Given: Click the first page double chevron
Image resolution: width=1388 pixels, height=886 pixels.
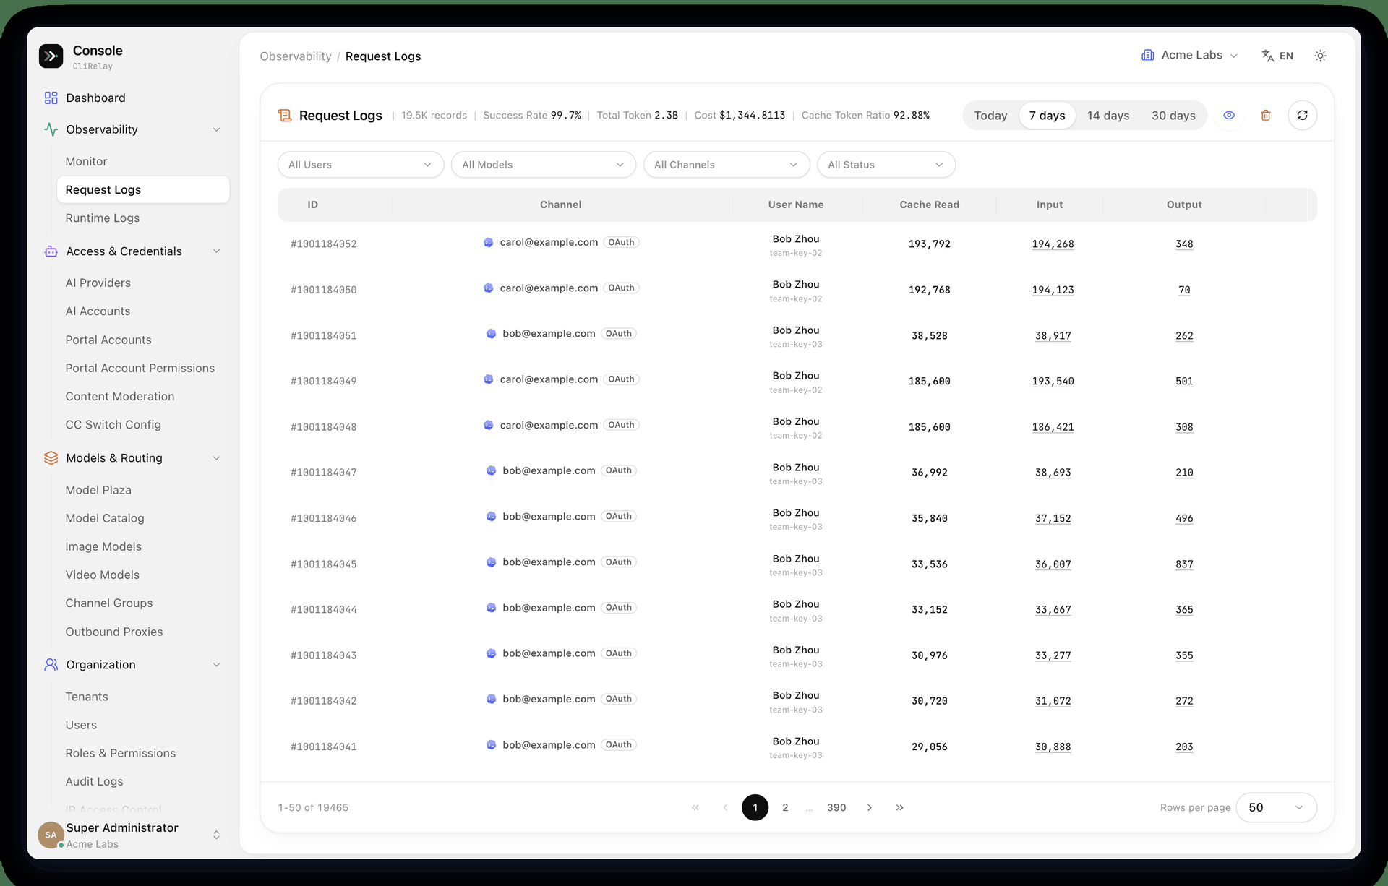Looking at the screenshot, I should pos(695,807).
